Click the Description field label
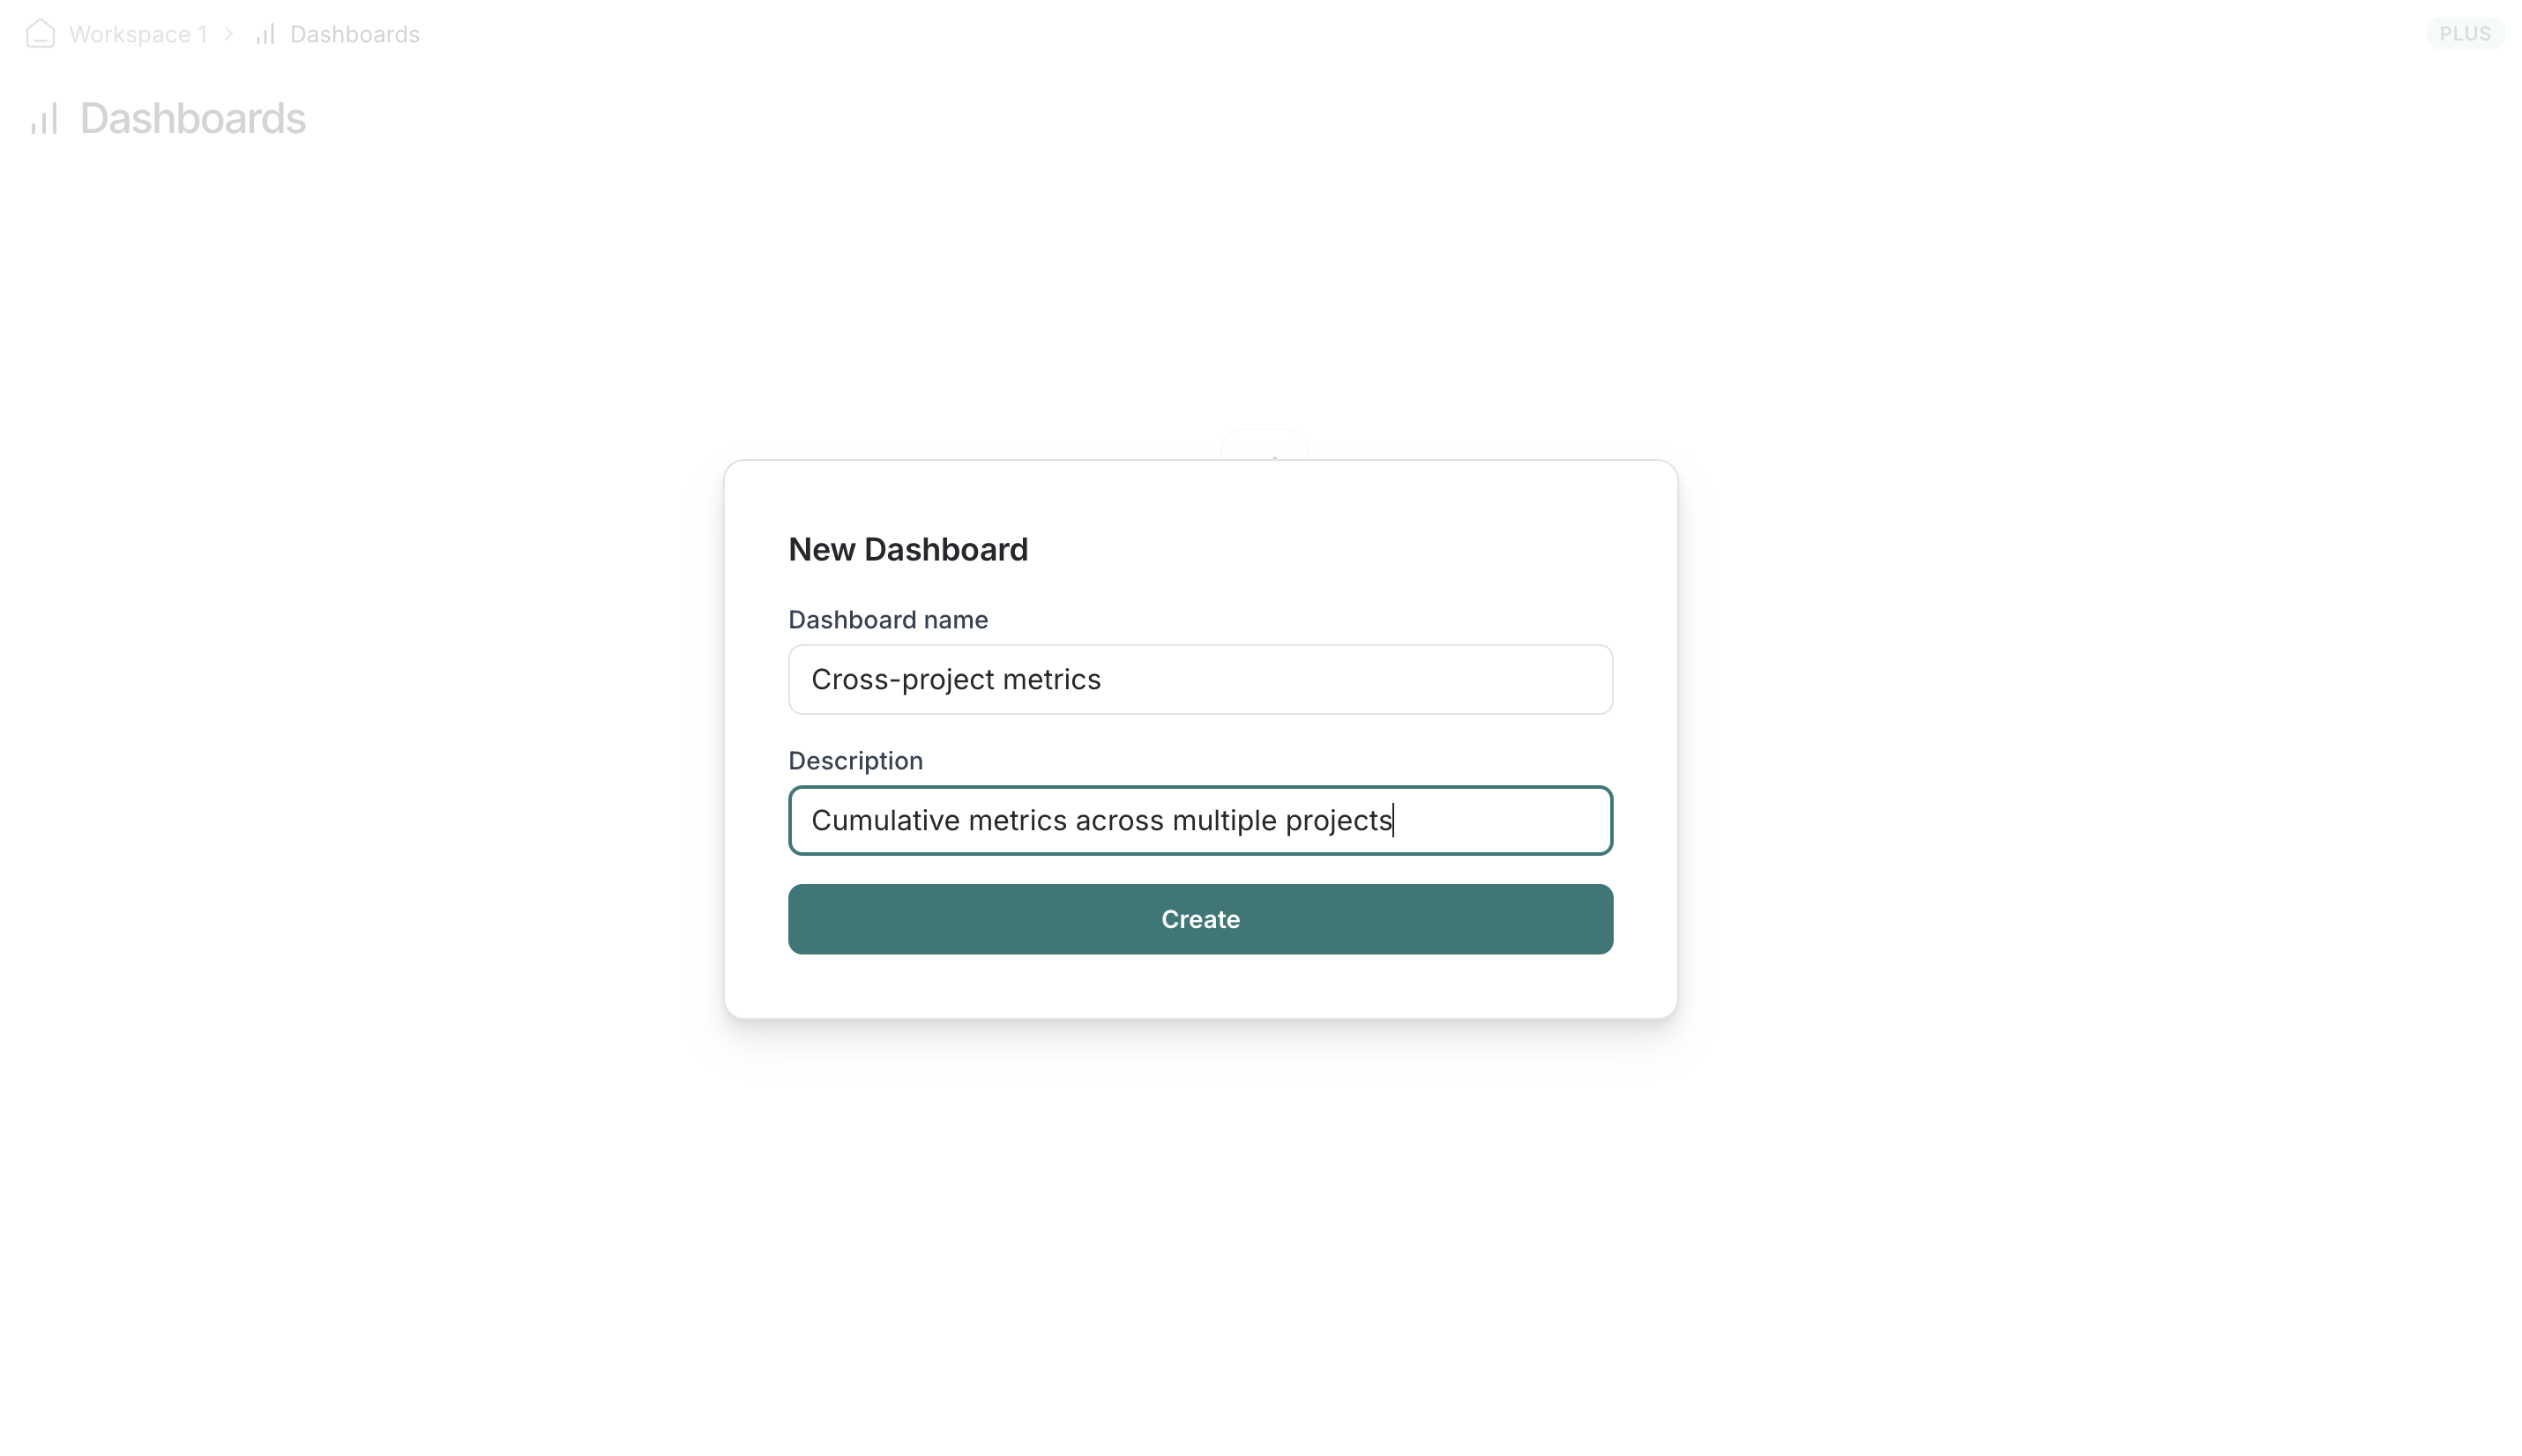The image size is (2522, 1456). pos(855,760)
